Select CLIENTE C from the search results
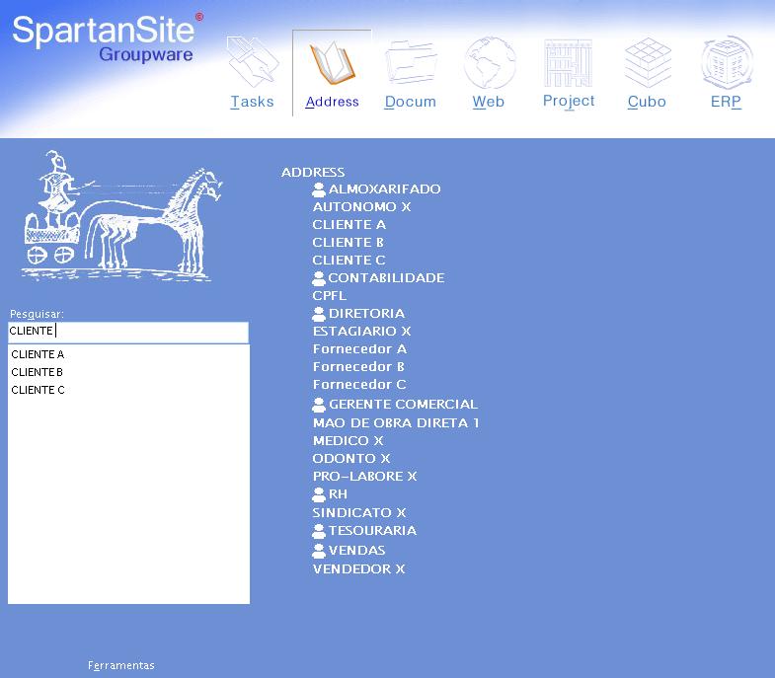The image size is (775, 678). [x=38, y=390]
